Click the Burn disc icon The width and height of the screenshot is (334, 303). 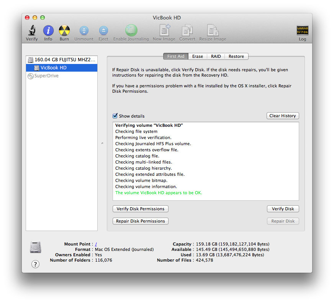pos(64,31)
